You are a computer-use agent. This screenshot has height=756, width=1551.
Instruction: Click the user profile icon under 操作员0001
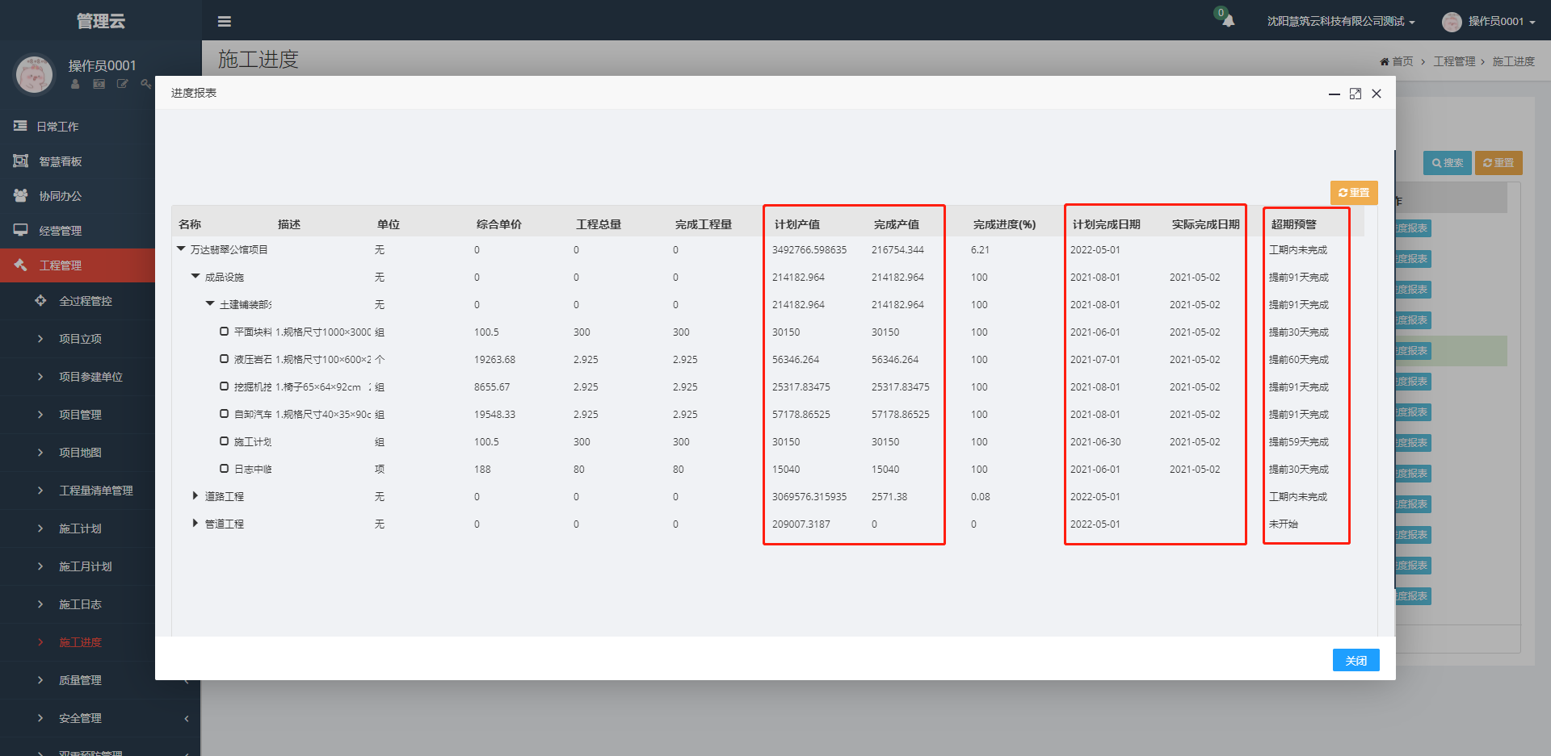tap(75, 84)
